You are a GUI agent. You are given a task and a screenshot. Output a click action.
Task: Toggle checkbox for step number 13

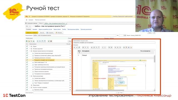pos(27,53)
